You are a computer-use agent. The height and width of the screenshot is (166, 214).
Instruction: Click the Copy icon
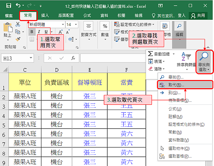(x=18, y=32)
